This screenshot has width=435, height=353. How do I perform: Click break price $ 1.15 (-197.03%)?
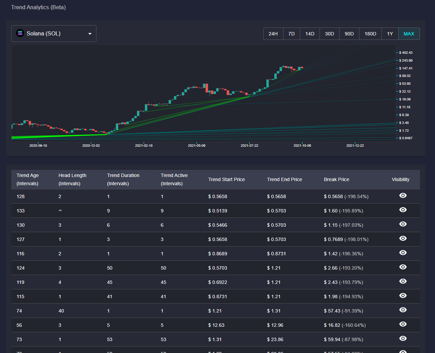click(x=344, y=225)
